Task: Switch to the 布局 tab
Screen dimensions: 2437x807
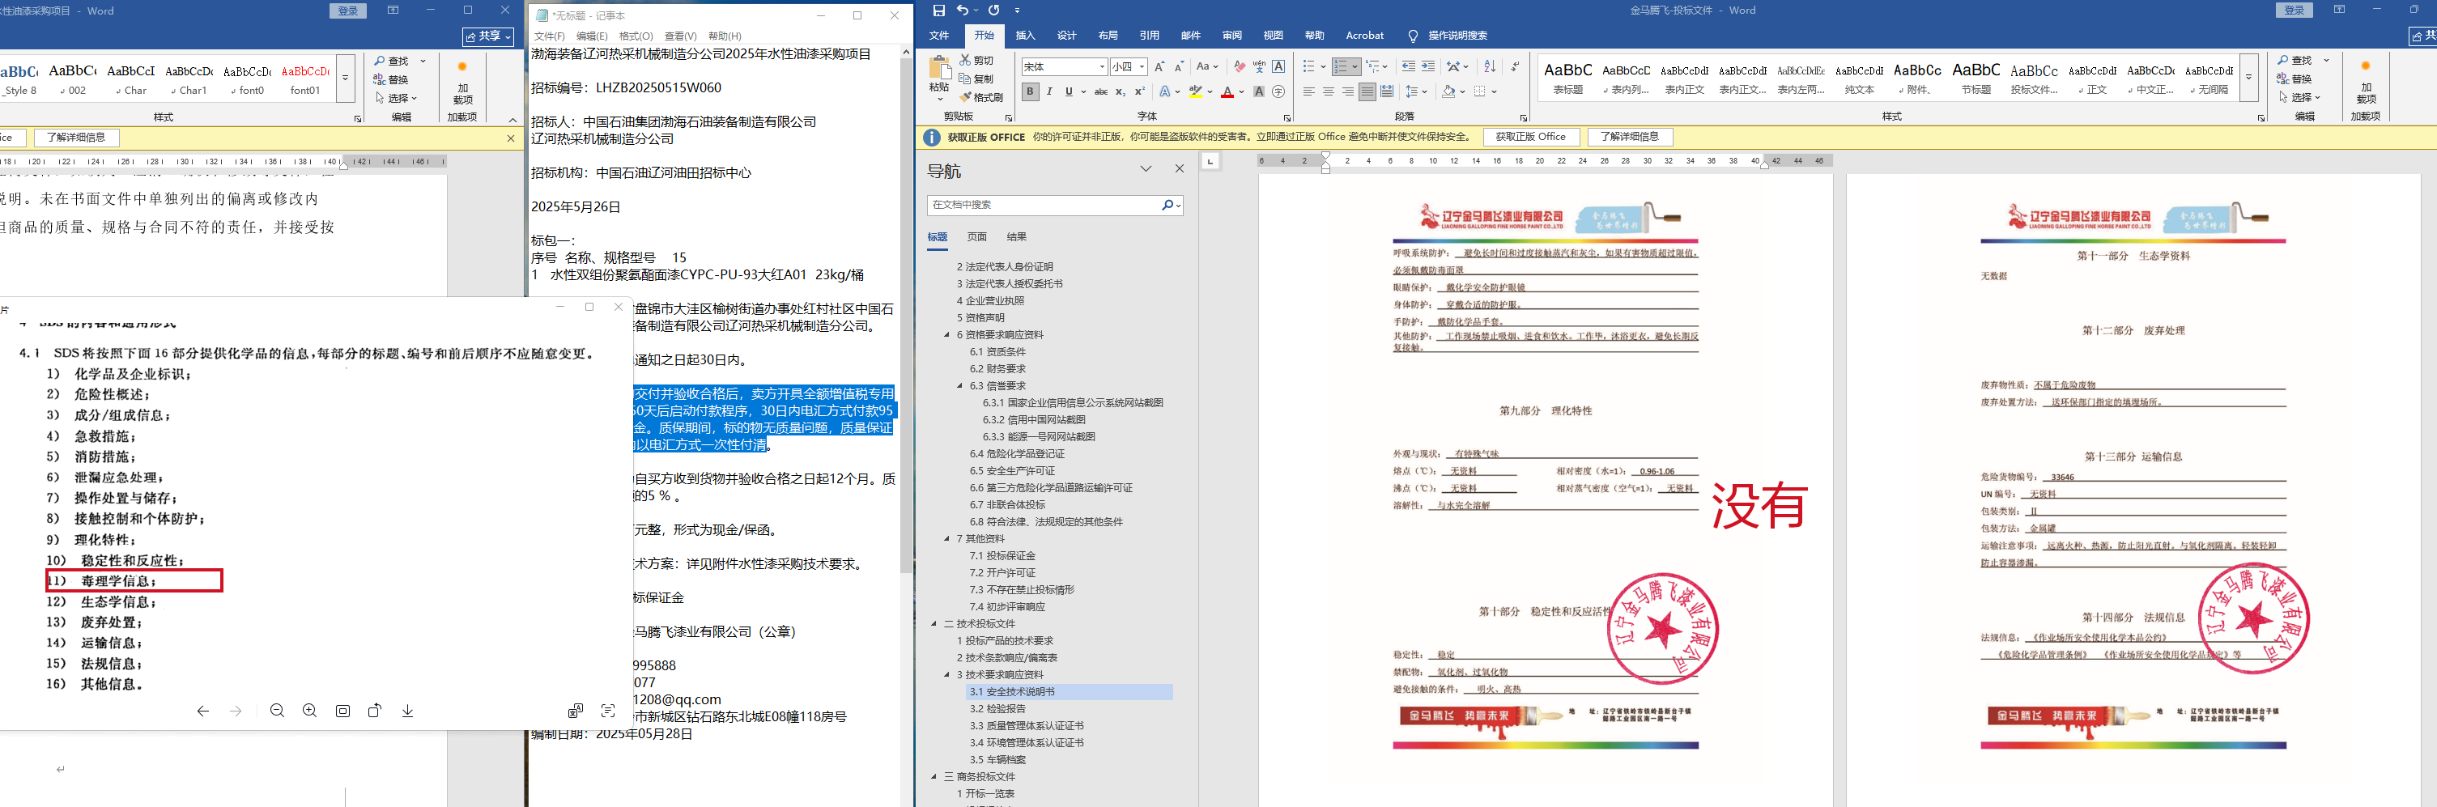Action: (1108, 36)
